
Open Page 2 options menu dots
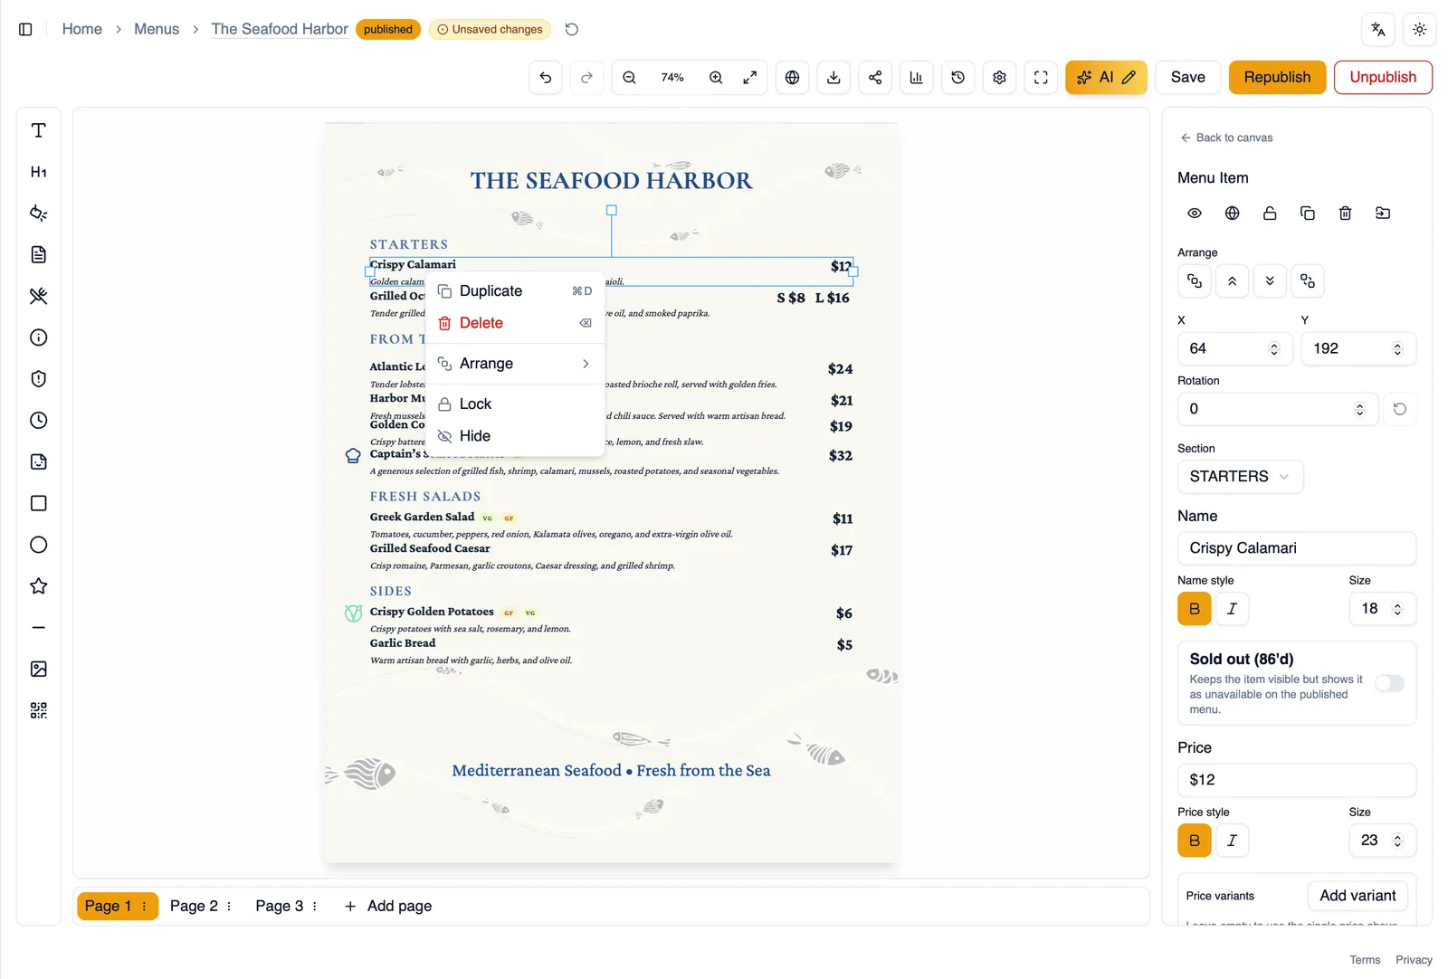(x=229, y=906)
